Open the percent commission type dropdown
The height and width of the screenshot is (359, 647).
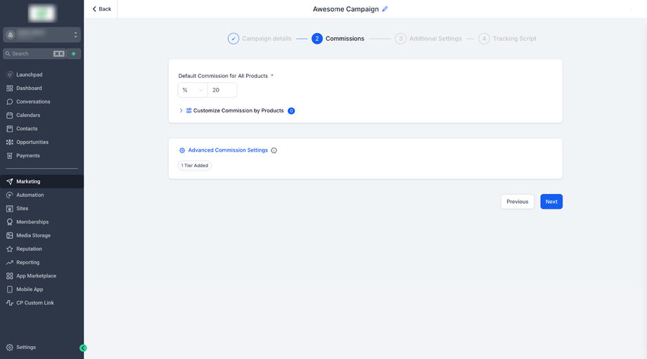pyautogui.click(x=193, y=90)
